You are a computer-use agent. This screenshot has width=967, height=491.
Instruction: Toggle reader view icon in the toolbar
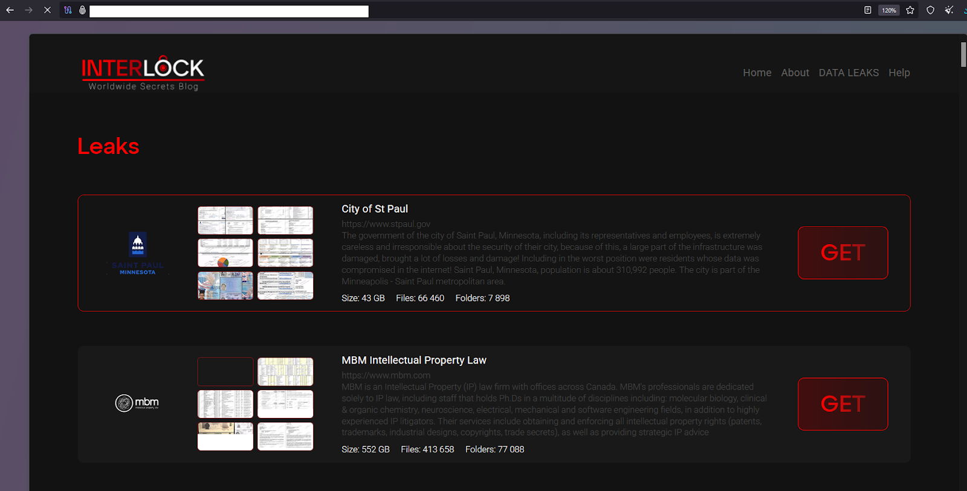click(867, 10)
